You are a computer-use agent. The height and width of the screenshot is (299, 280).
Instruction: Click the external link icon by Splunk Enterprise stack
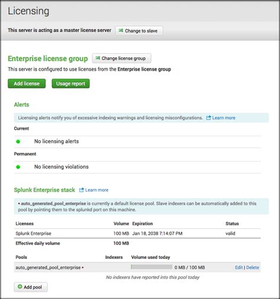click(x=82, y=190)
